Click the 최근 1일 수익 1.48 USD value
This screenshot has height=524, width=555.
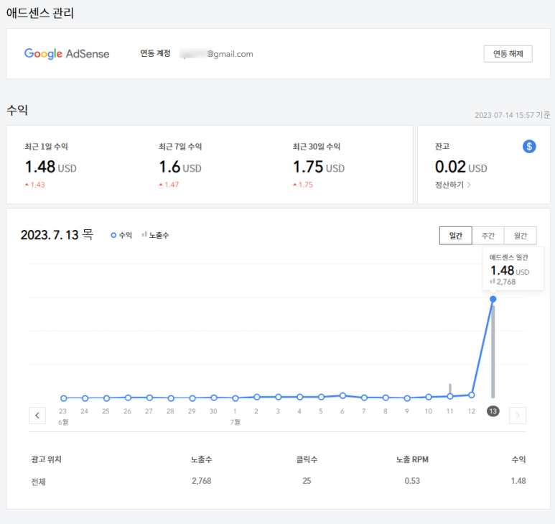(50, 167)
